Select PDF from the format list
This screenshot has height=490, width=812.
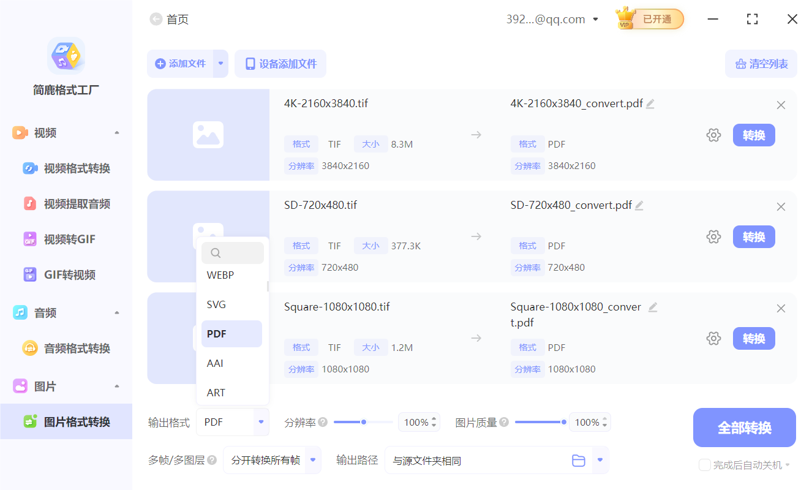(x=231, y=333)
